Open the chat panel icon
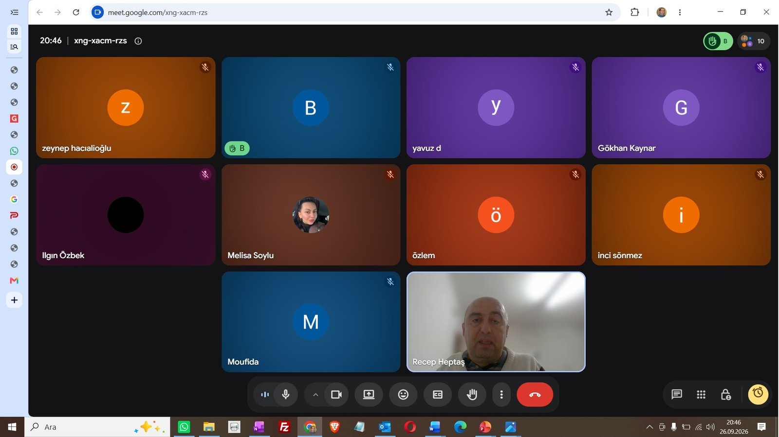 (677, 394)
